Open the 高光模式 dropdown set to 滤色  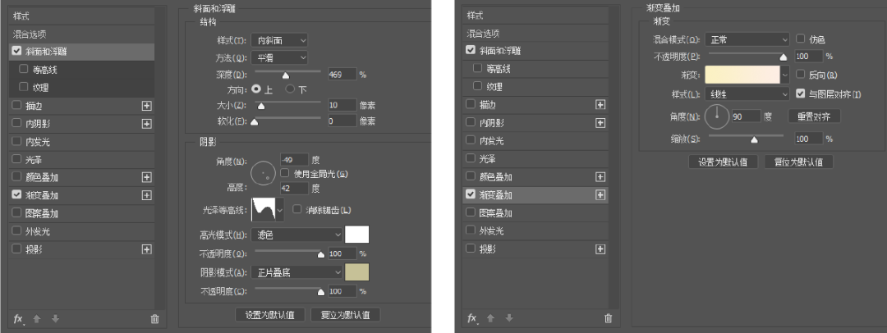click(x=298, y=235)
